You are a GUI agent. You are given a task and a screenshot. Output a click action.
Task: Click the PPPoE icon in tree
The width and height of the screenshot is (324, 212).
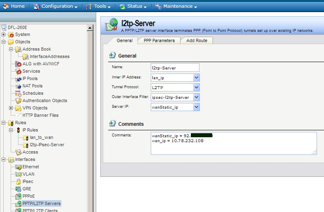[18, 196]
